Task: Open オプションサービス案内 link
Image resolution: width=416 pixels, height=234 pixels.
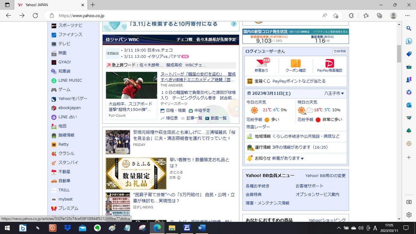Action: click(318, 194)
